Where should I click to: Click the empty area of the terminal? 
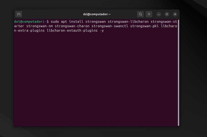[x=96, y=81]
